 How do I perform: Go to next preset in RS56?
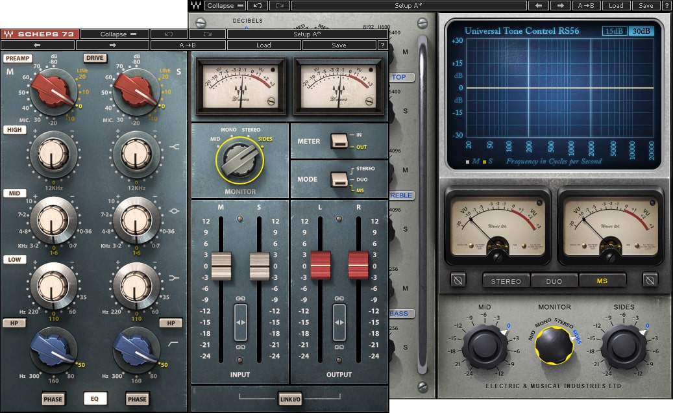pyautogui.click(x=561, y=6)
